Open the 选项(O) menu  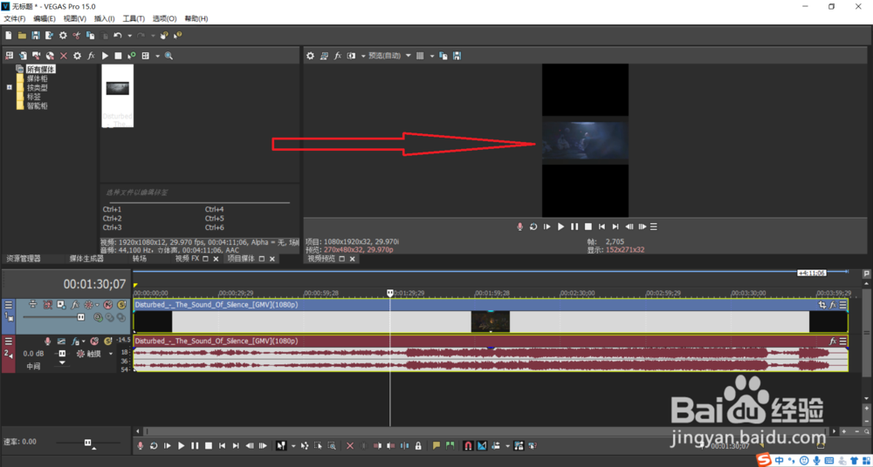click(x=164, y=18)
